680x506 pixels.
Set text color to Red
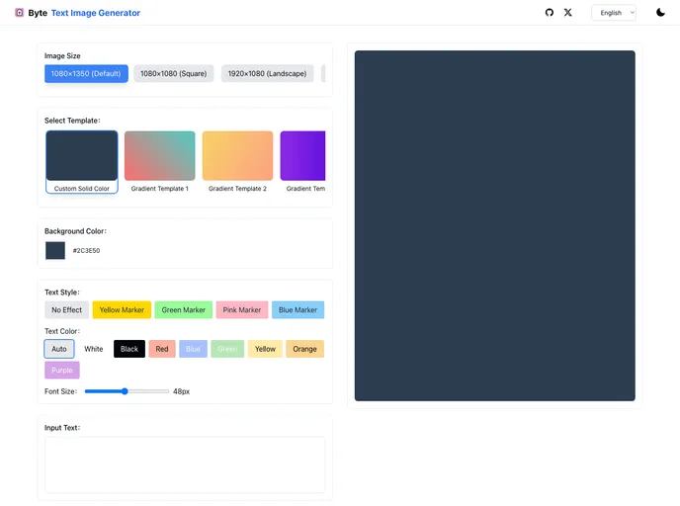point(162,349)
